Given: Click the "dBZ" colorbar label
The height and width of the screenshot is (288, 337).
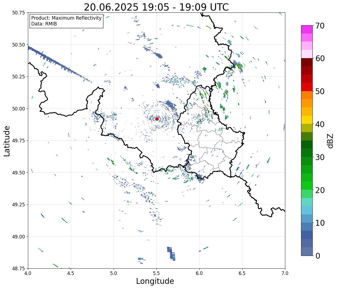Looking at the screenshot, I should (x=330, y=141).
